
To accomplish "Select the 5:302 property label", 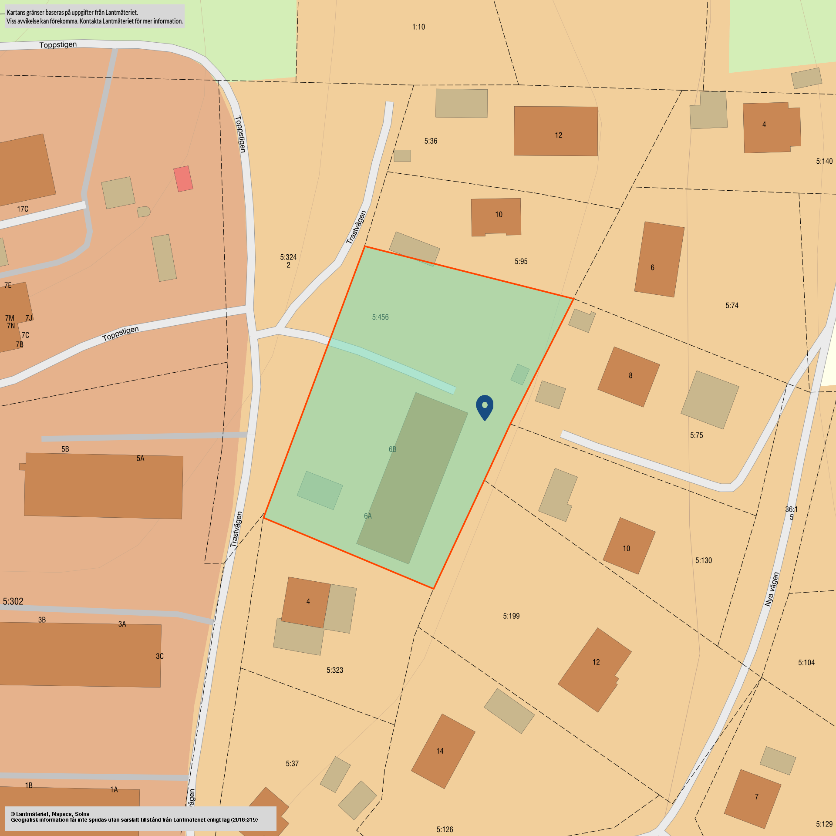I will click(x=13, y=601).
